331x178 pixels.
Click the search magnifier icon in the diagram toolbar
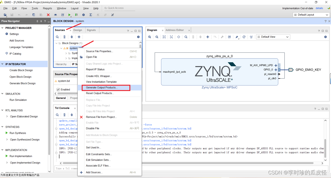point(186,37)
